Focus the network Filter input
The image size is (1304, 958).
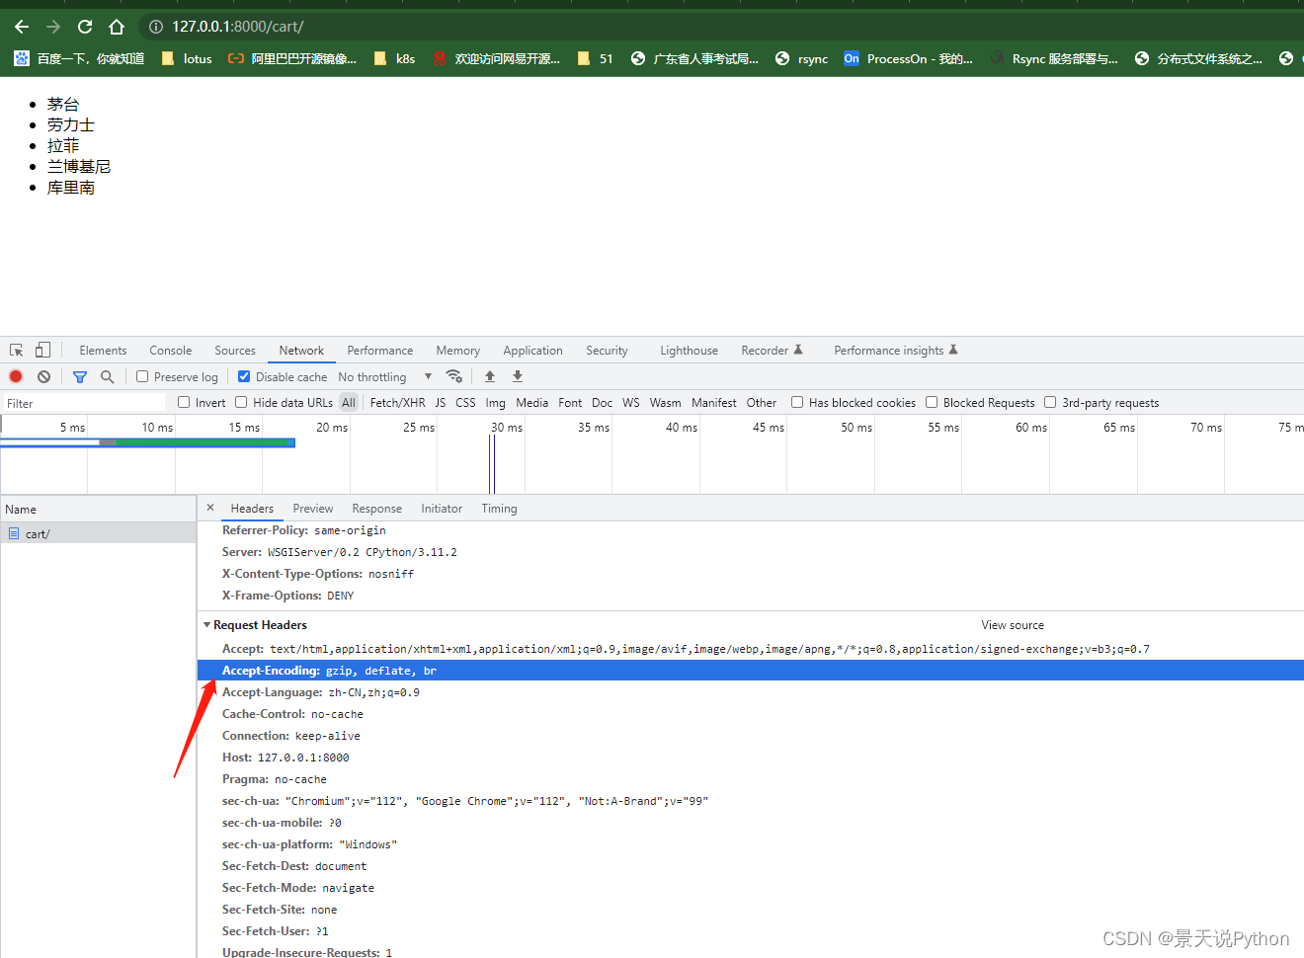tap(84, 403)
